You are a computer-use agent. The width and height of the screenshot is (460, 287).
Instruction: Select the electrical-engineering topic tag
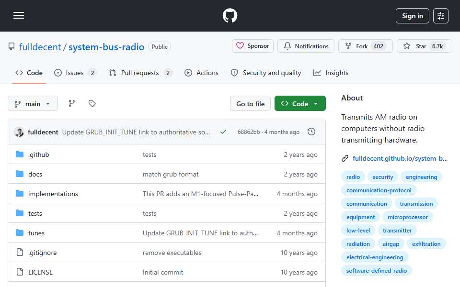click(375, 257)
